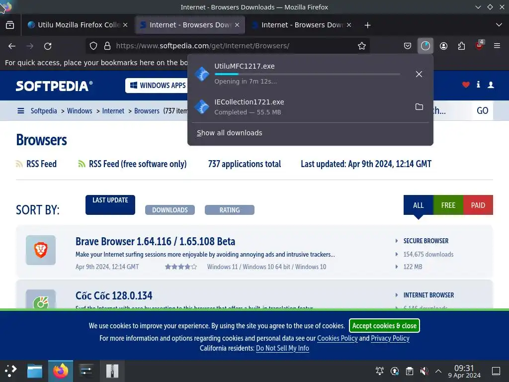Image resolution: width=509 pixels, height=382 pixels.
Task: Open uBlock Origin extension icon
Action: [x=479, y=45]
